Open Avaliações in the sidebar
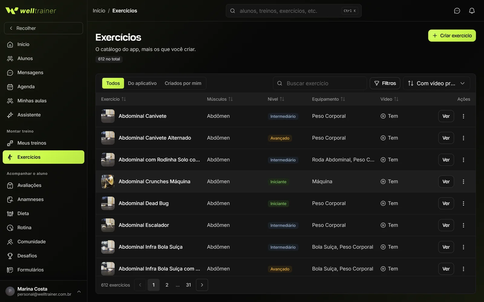The width and height of the screenshot is (484, 302). click(x=44, y=185)
